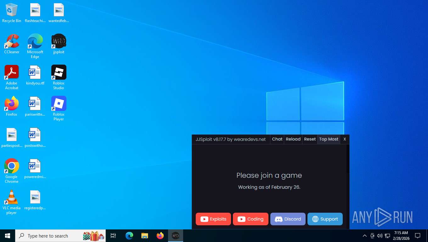Close JJSploit with the X button
The image size is (428, 242).
coord(345,139)
